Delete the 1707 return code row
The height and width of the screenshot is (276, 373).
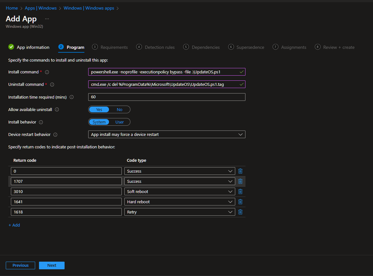click(x=240, y=181)
